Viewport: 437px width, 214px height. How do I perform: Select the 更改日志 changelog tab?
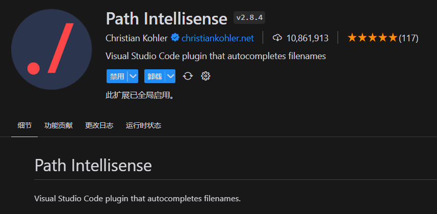pyautogui.click(x=99, y=126)
